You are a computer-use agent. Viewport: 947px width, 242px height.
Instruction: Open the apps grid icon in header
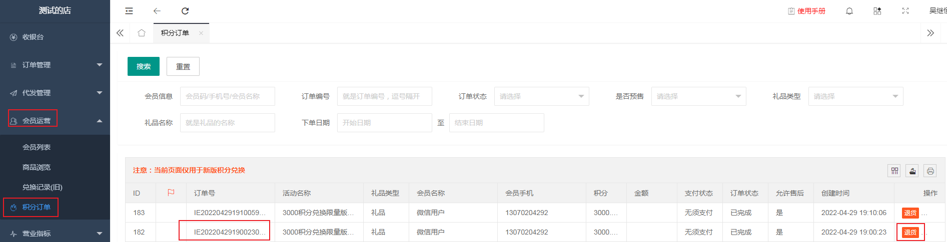[877, 11]
